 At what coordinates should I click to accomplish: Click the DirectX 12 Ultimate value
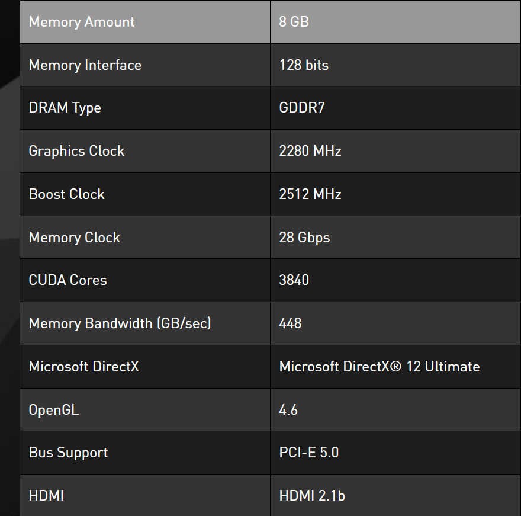coord(380,367)
